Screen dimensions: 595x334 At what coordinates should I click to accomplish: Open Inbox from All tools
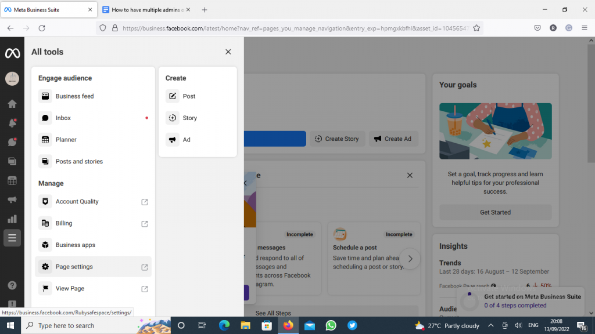[x=94, y=118]
